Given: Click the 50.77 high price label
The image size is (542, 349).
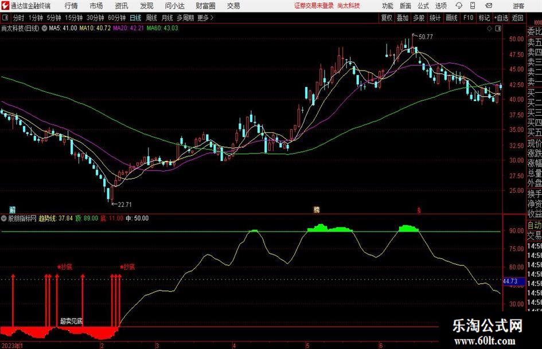Looking at the screenshot, I should pos(426,37).
